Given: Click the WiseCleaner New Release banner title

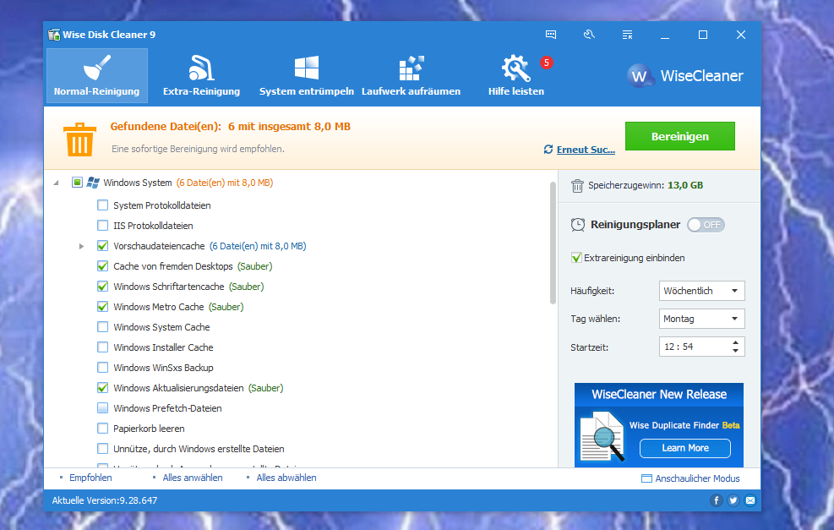Looking at the screenshot, I should [x=659, y=394].
